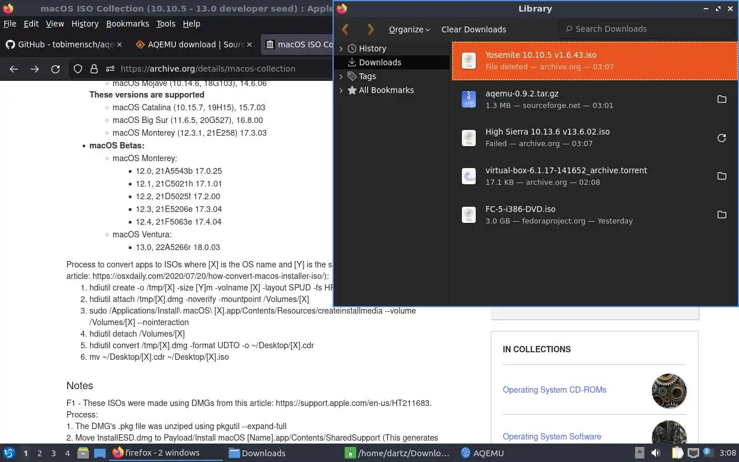
Task: Expand the Tags tree item arrow
Action: 341,76
